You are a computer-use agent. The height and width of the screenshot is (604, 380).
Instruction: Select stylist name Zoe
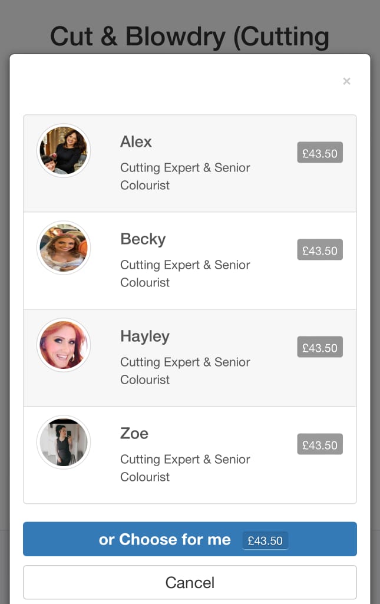point(134,434)
